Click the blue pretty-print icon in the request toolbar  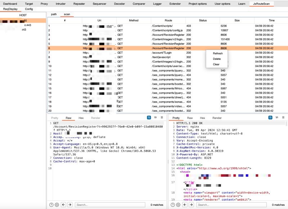(x=149, y=118)
